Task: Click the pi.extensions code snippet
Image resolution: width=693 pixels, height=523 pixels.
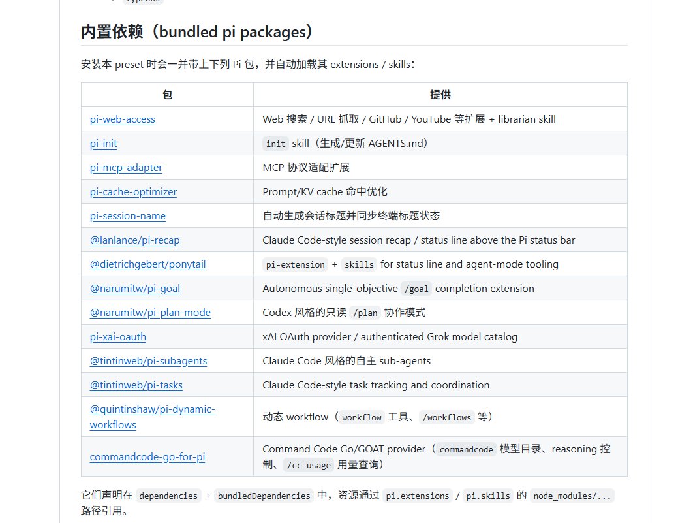Action: pos(417,496)
